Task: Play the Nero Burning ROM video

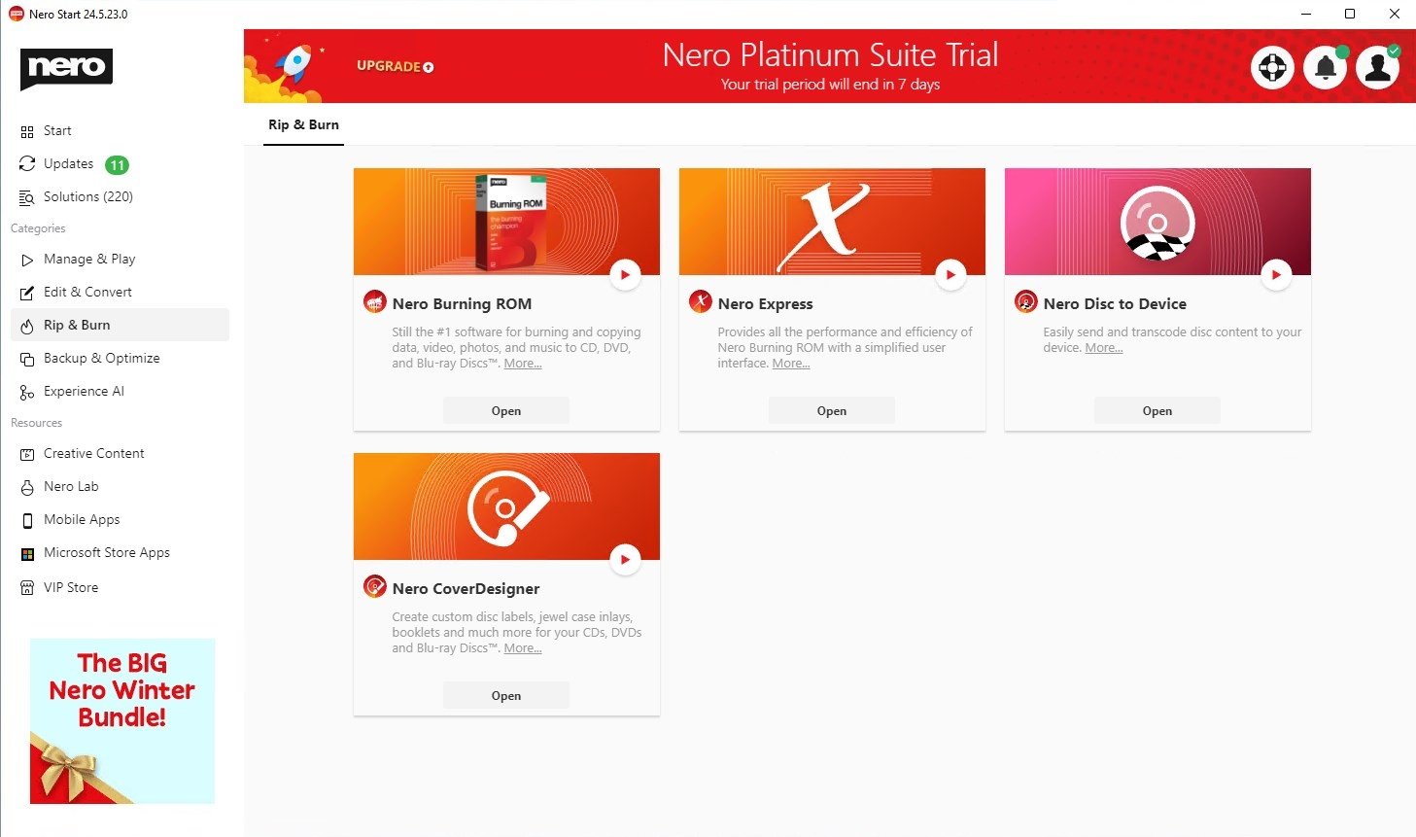Action: click(x=625, y=275)
